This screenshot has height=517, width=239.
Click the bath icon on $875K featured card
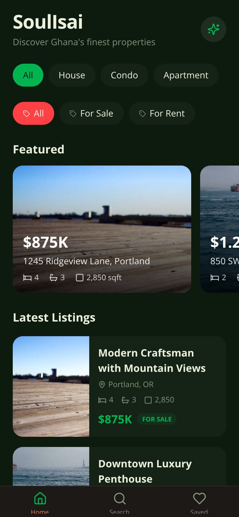(x=54, y=278)
